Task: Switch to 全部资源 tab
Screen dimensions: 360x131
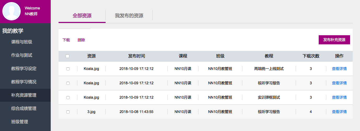Action: [82, 16]
